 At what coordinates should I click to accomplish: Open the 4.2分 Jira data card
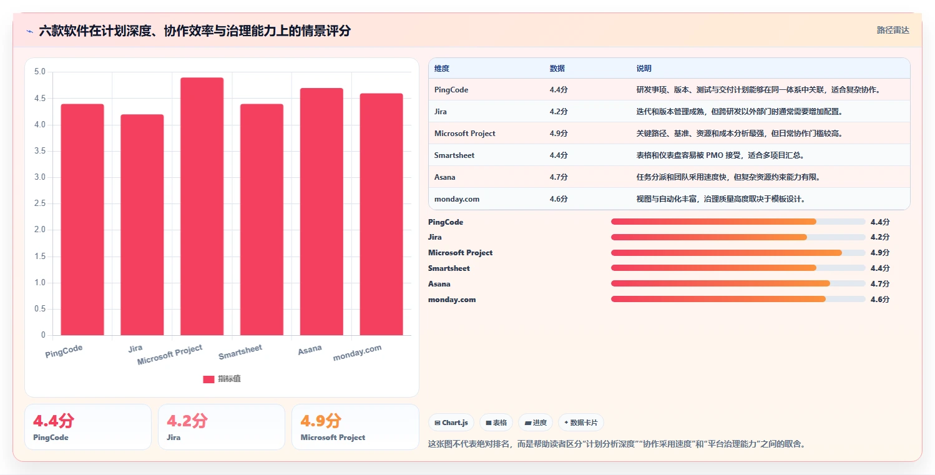(x=222, y=427)
